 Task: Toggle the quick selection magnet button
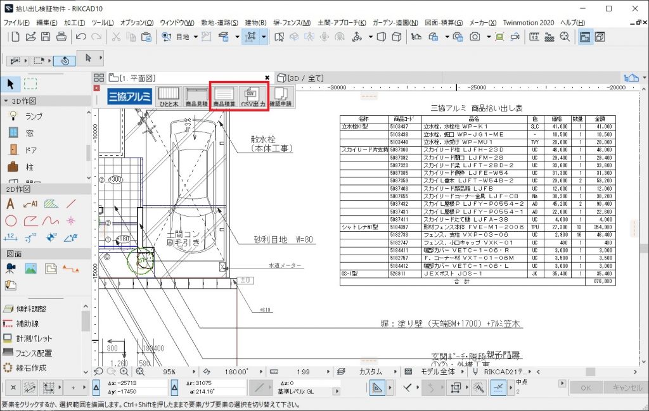coord(65,61)
